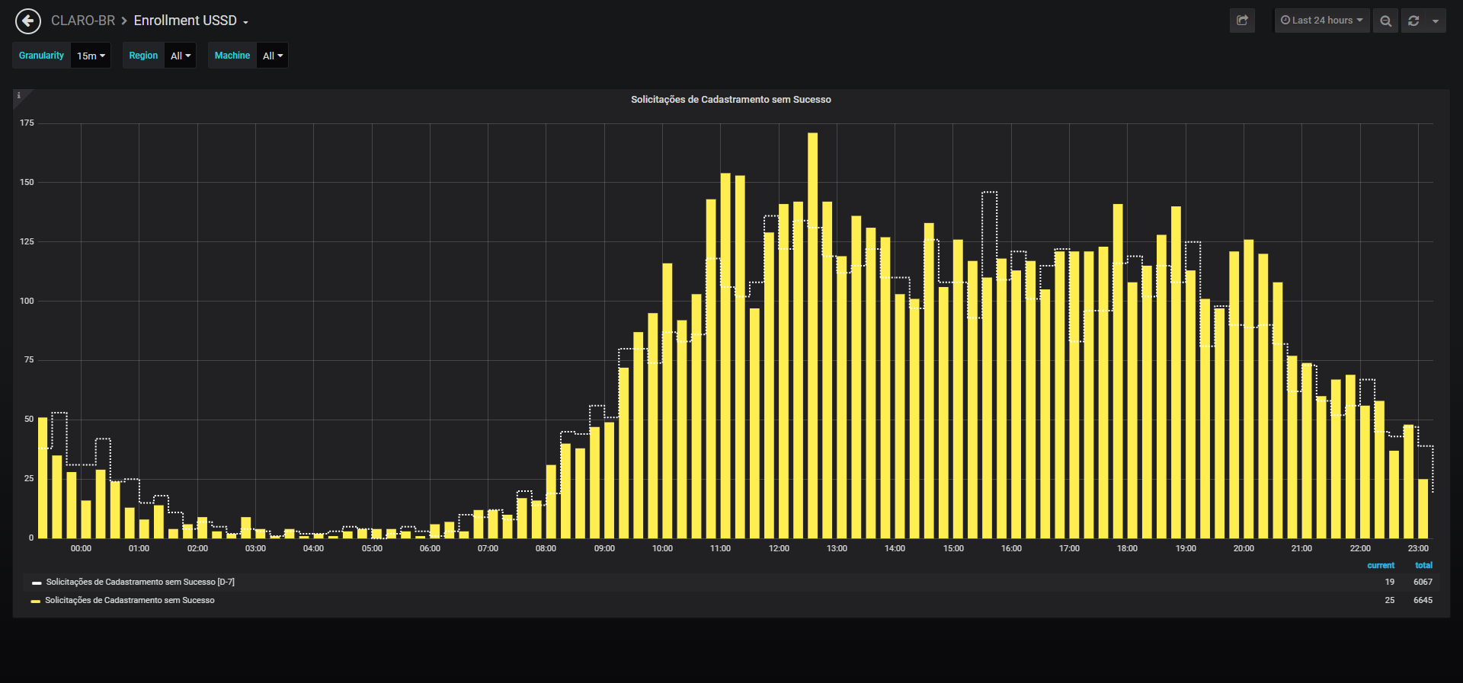Click the white [D-7] legend color swatch
This screenshot has width=1463, height=683.
[37, 583]
